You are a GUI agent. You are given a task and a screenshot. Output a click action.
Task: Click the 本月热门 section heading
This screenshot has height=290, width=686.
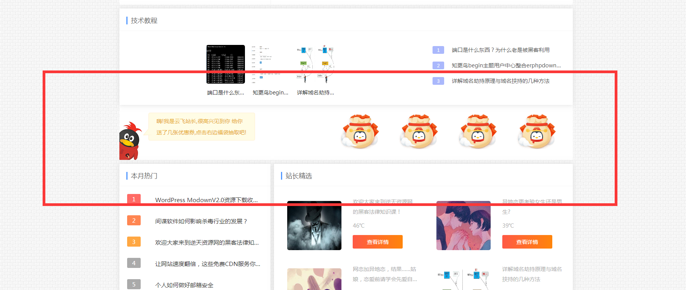click(144, 176)
